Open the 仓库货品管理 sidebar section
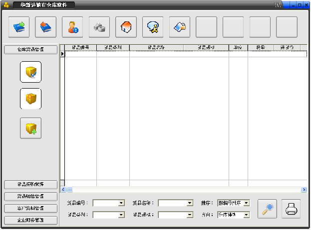 click(30, 49)
